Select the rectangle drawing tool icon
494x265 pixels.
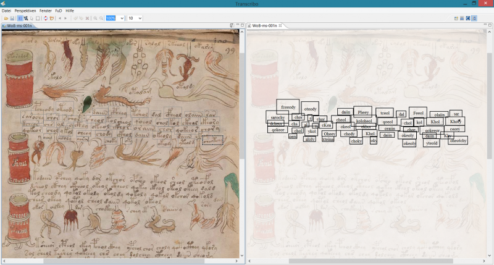tap(38, 19)
